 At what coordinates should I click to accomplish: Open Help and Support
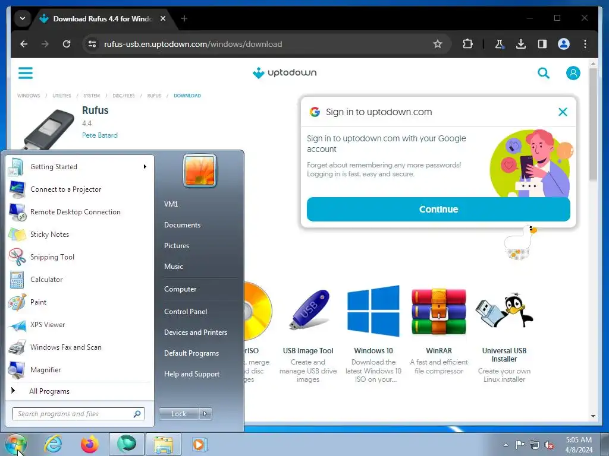click(x=199, y=374)
